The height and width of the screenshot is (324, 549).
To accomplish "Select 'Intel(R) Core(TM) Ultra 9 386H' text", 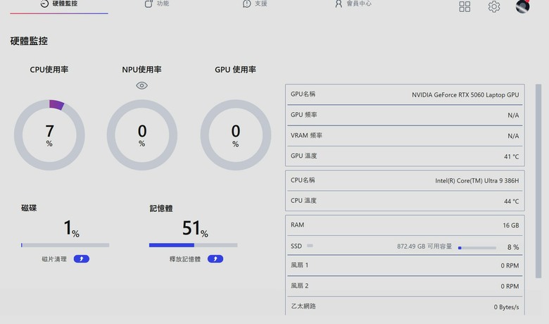I will (x=477, y=181).
